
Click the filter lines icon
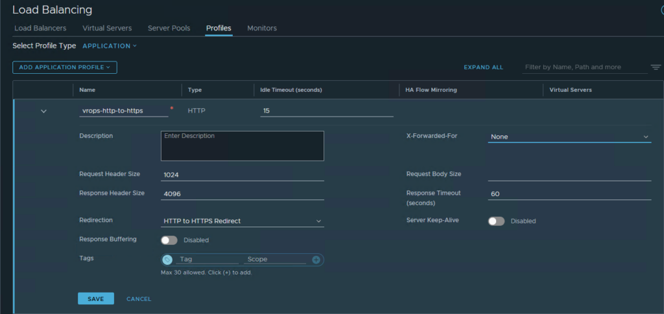click(656, 67)
